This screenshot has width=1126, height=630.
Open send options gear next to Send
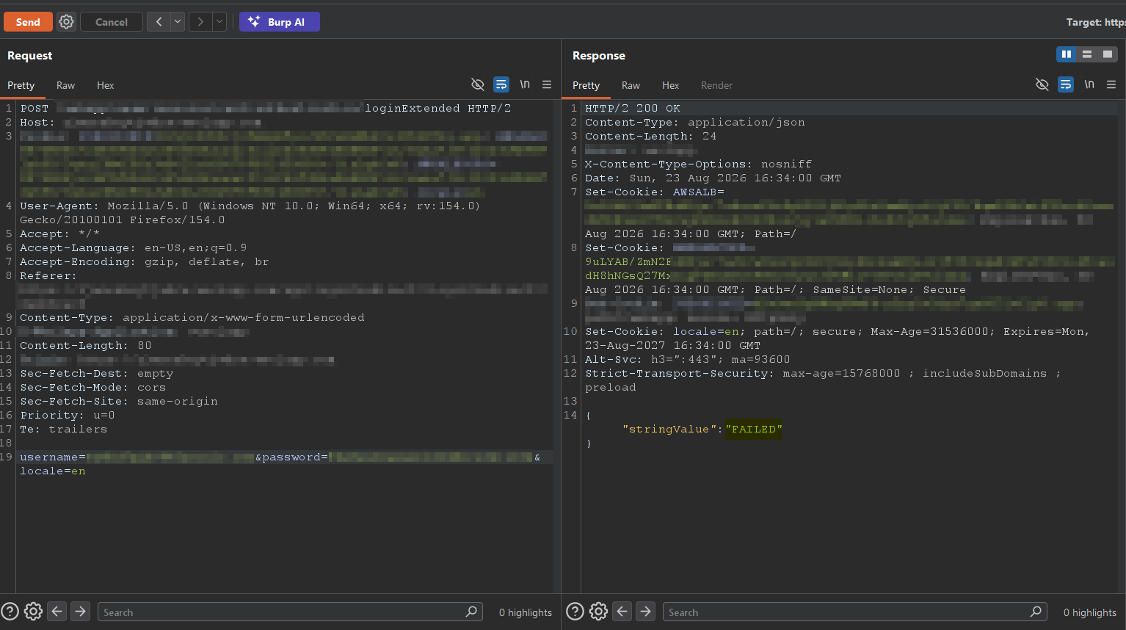(66, 22)
